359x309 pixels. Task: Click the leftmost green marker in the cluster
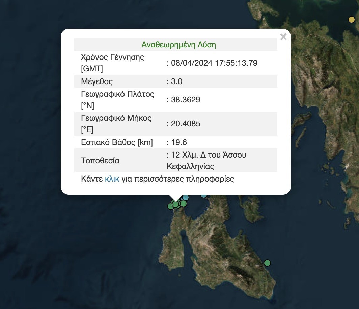[x=170, y=206]
